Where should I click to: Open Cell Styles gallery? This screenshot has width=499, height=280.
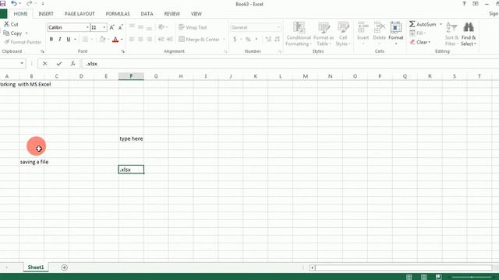coord(343,34)
